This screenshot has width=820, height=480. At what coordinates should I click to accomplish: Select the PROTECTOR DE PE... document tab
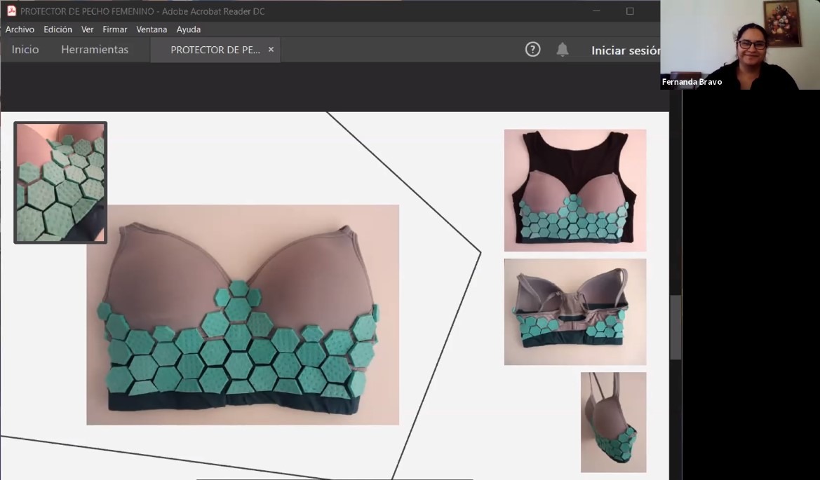(x=215, y=50)
